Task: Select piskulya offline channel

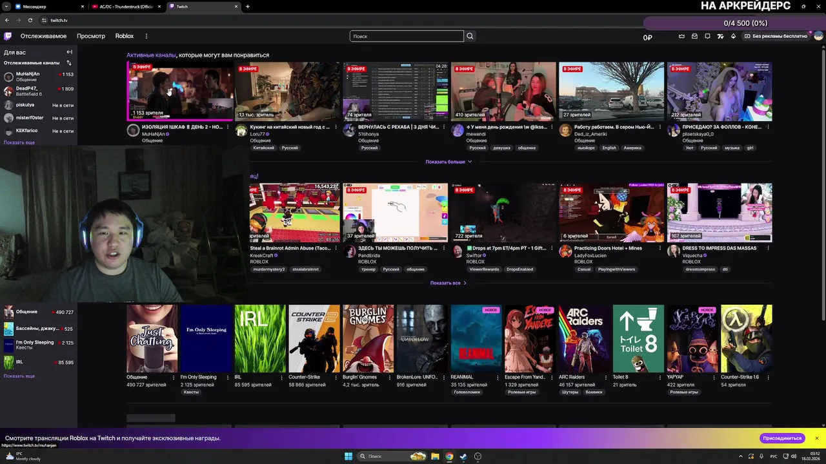Action: [x=39, y=105]
